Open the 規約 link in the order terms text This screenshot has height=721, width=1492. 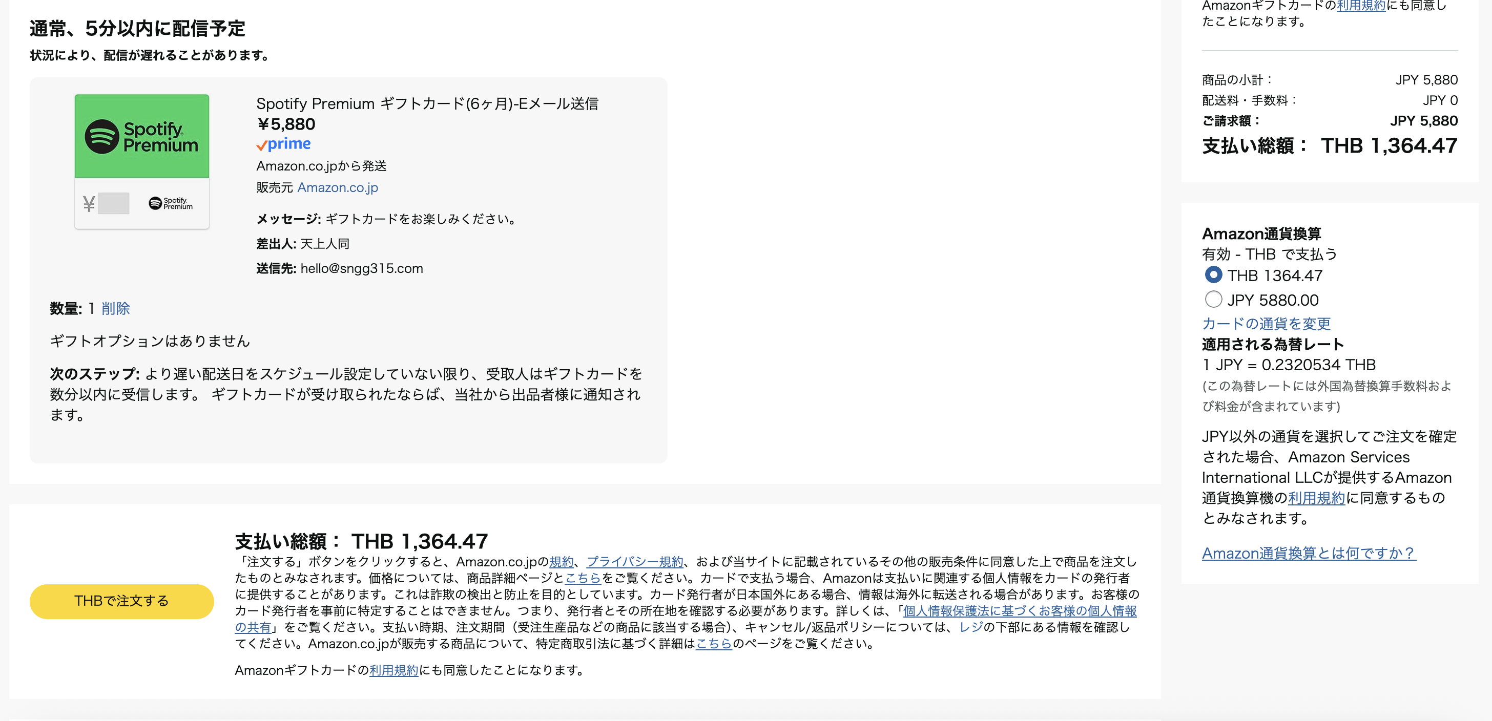561,561
